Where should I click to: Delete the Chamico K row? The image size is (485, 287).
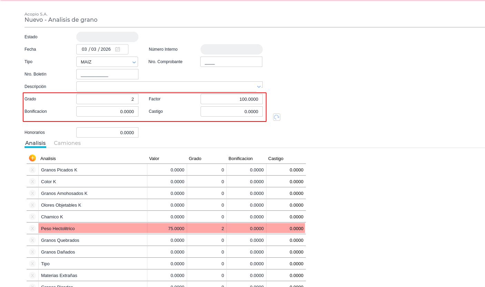(x=32, y=217)
